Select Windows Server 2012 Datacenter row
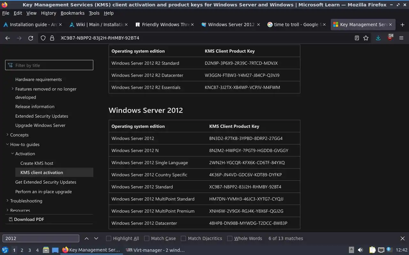Viewport: 409px width, 255px height. (204, 223)
